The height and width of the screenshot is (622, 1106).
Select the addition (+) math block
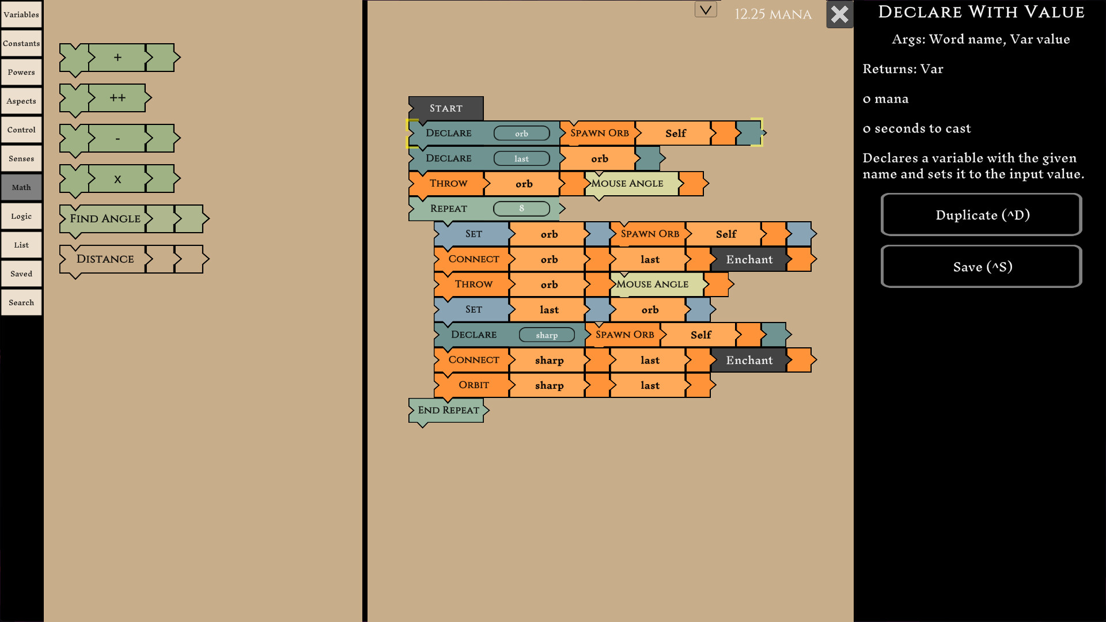[118, 58]
